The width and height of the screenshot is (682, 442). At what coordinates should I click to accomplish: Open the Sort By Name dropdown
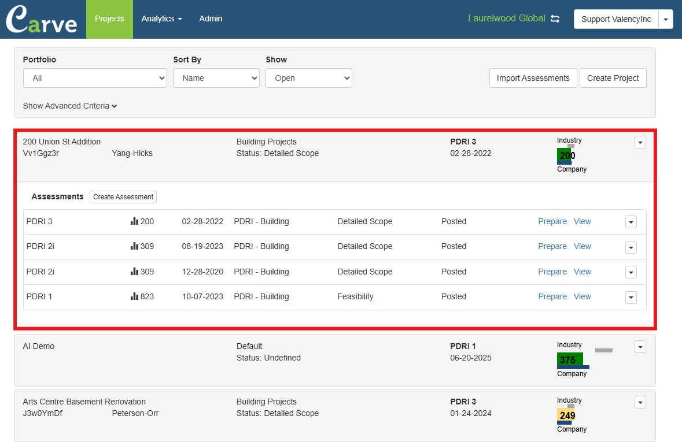(x=216, y=78)
